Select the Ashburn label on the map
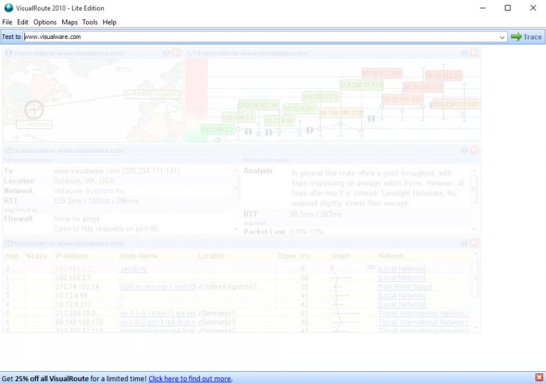The image size is (546, 384). coord(34,124)
